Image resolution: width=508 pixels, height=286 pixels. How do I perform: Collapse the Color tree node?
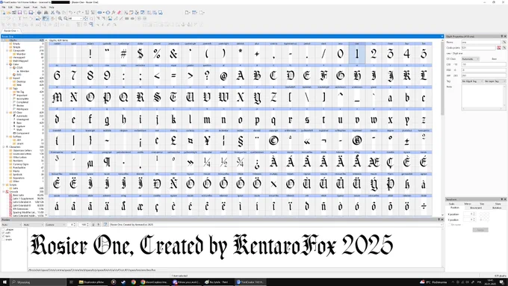(7, 64)
